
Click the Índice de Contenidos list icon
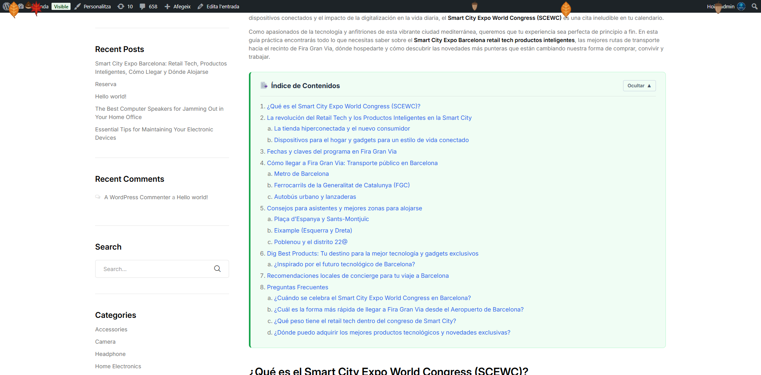click(x=264, y=85)
